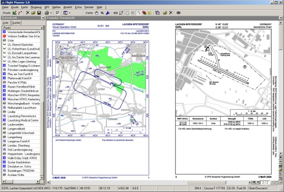
Task: Click the red layered icon in the Karte toolbar
Action: (144, 13)
